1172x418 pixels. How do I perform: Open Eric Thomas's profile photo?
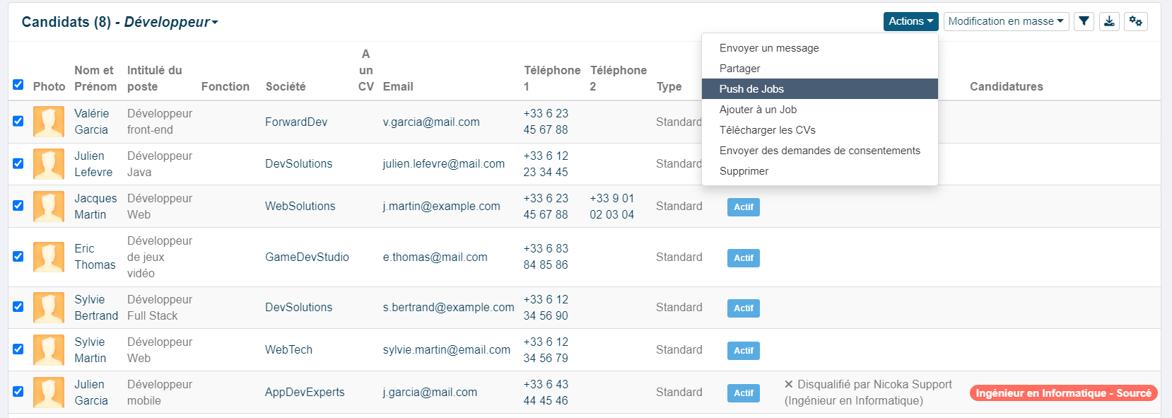coord(49,257)
